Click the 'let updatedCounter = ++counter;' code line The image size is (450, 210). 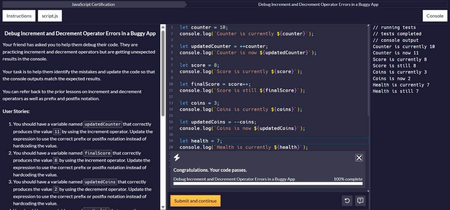click(223, 46)
